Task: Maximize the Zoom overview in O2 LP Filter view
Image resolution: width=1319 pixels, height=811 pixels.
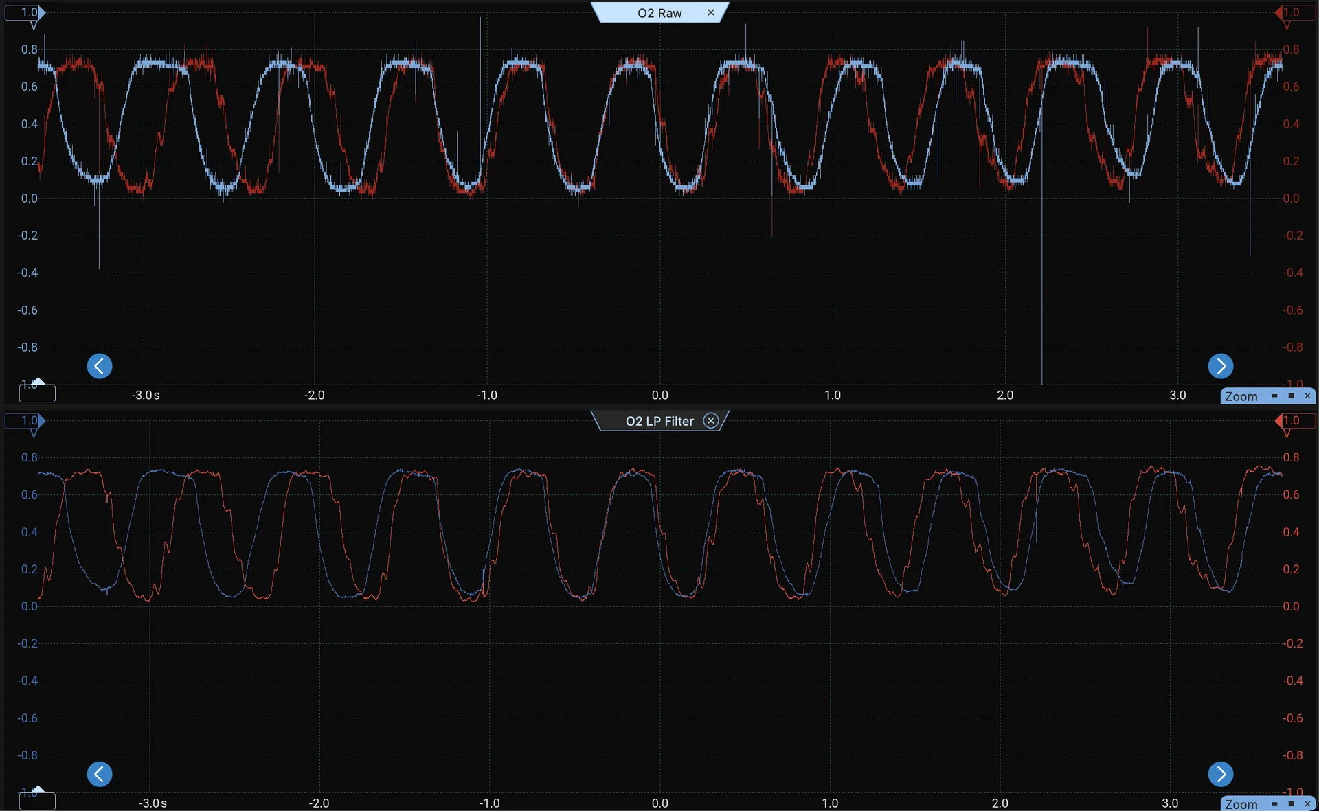Action: pyautogui.click(x=1291, y=804)
